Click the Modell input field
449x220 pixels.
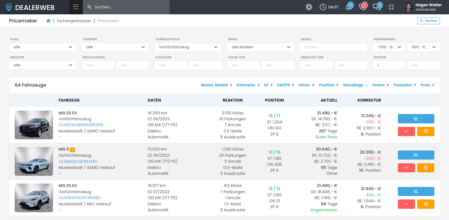(334, 47)
